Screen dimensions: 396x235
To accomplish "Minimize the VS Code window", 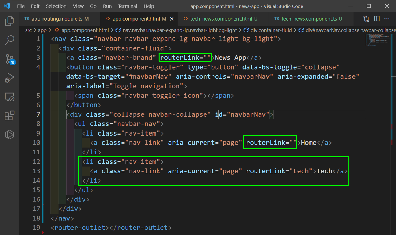I will tap(350, 6).
